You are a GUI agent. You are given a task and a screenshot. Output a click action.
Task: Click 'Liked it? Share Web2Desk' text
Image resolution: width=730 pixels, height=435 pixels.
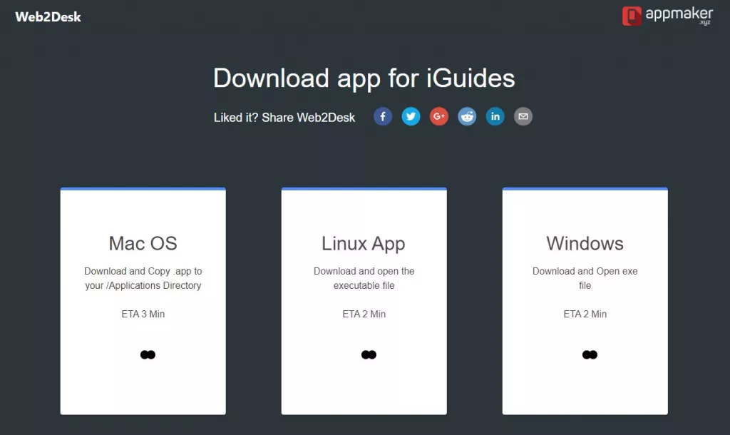tap(284, 118)
